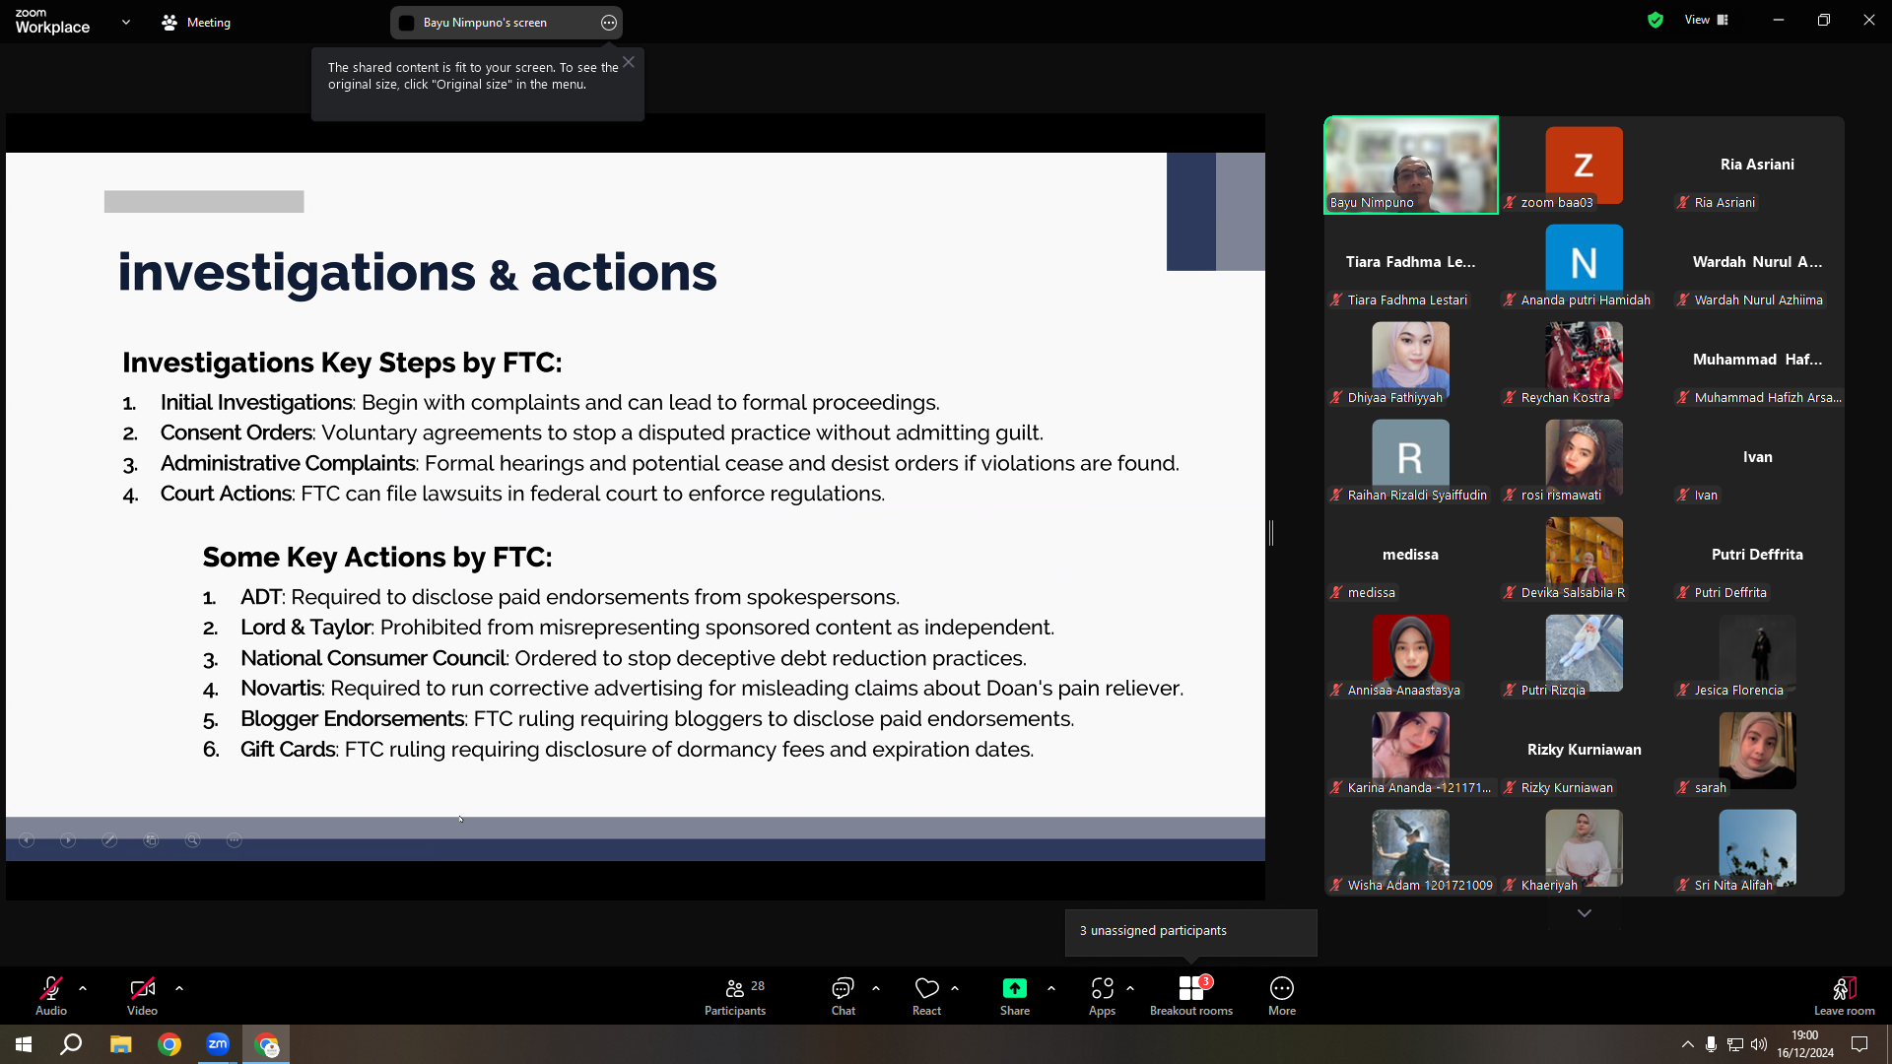Open the screen share options ellipsis
Screen dimensions: 1892x1064
tap(609, 23)
